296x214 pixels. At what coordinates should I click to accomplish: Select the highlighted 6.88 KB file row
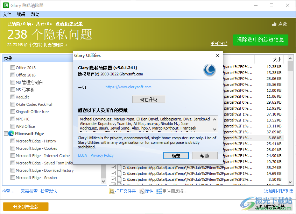(x=253, y=138)
